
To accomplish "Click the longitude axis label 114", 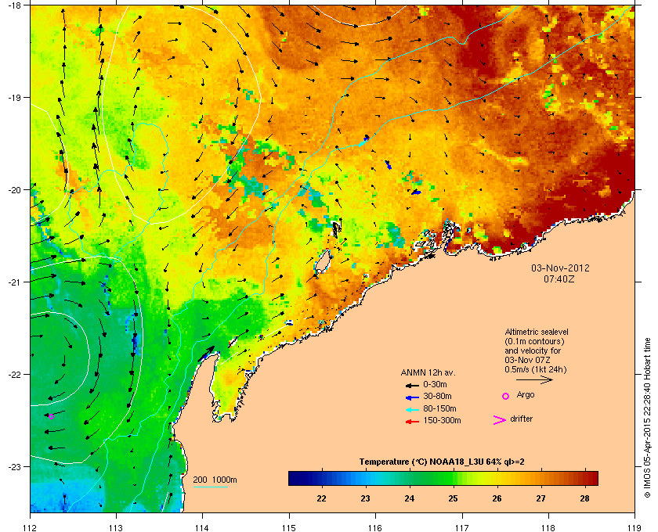I will [x=202, y=527].
